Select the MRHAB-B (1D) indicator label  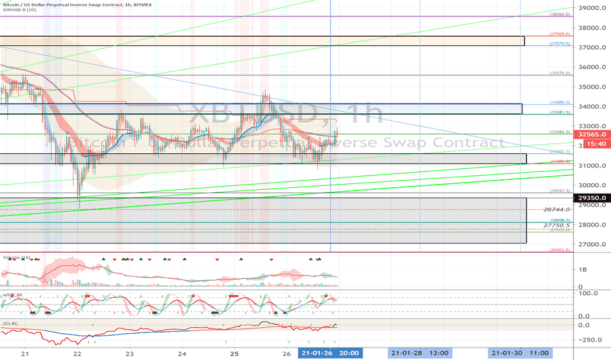tap(20, 10)
